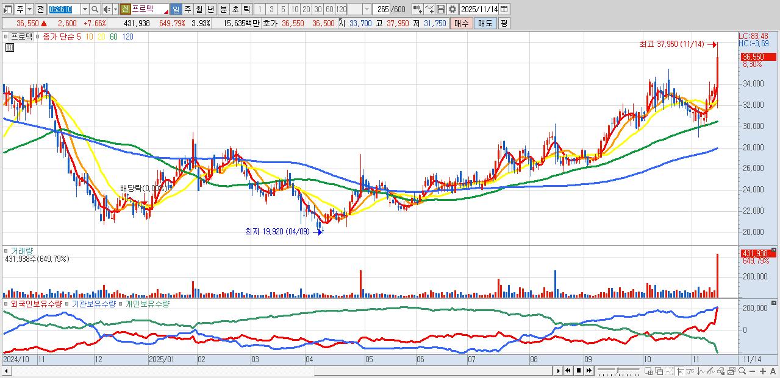The width and height of the screenshot is (780, 378).
Task: Click the horizontal scrollbar right arrow
Action: (x=557, y=371)
